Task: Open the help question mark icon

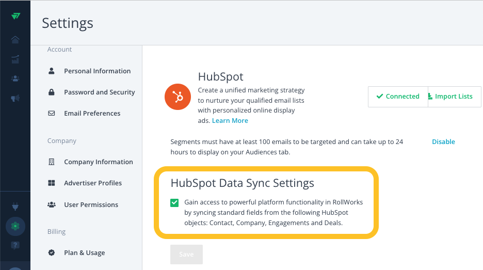Action: click(x=15, y=245)
